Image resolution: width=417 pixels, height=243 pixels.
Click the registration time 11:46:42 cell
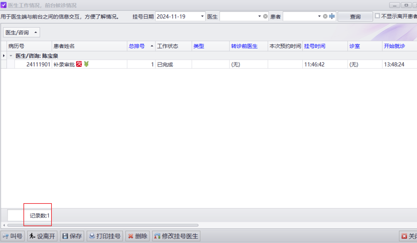click(x=325, y=64)
